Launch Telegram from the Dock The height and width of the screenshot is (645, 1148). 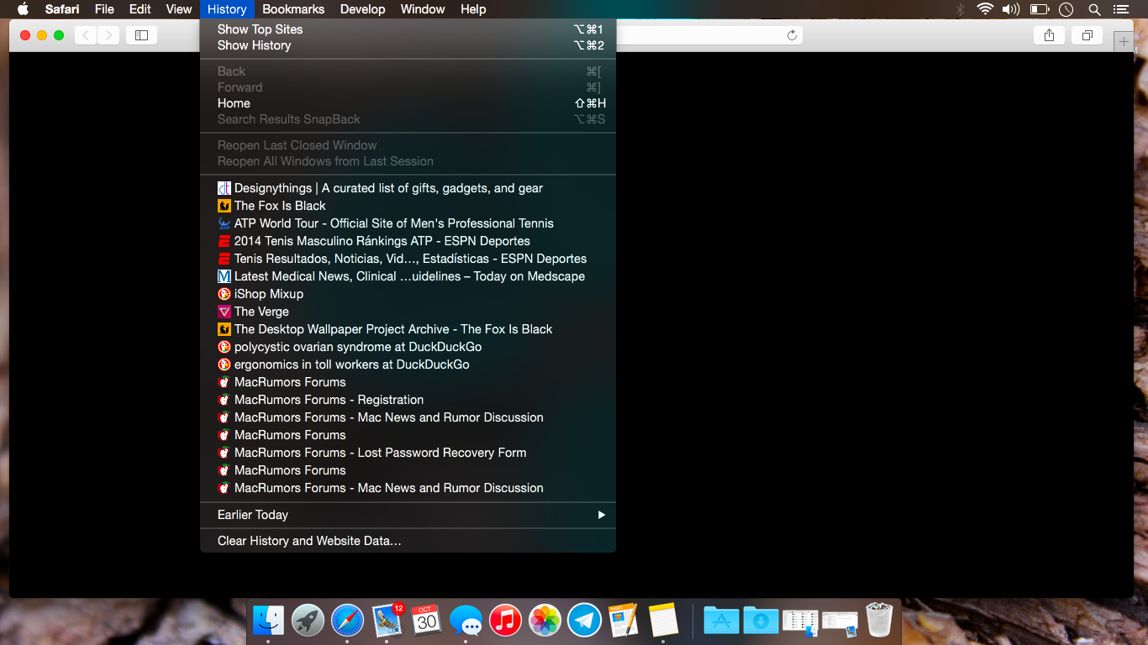(x=584, y=621)
